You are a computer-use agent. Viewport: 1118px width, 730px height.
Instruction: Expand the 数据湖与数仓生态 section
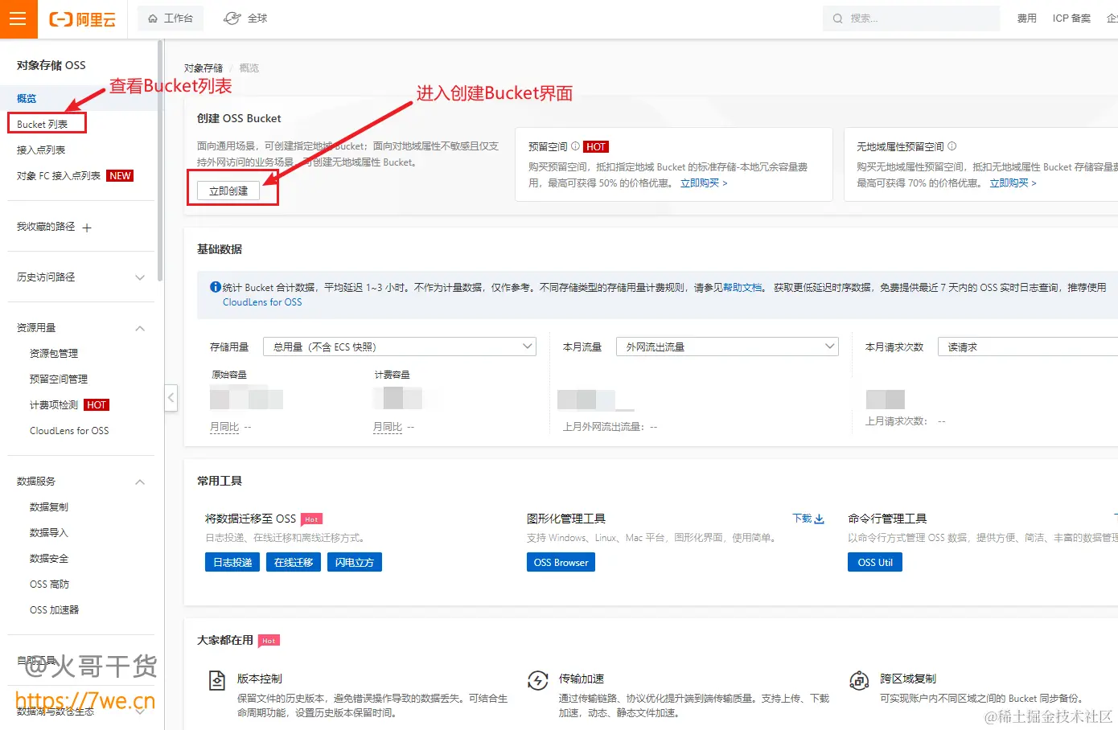coord(140,711)
